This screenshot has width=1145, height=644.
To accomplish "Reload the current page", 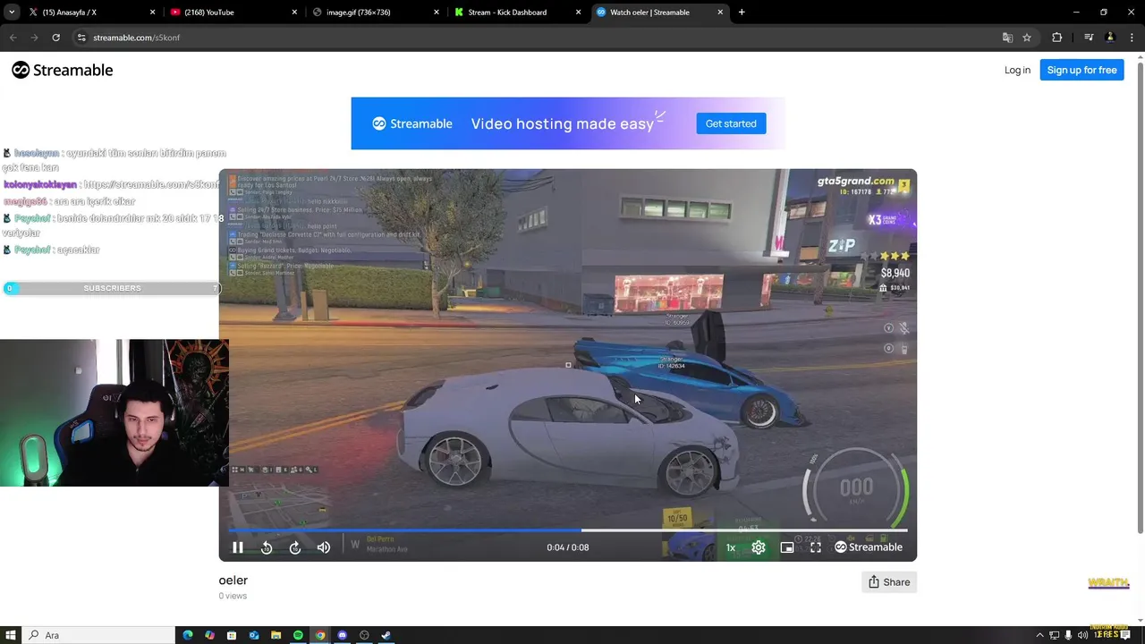I will (55, 38).
